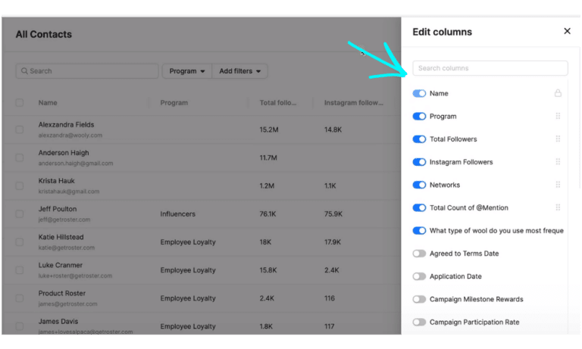Click drag handle next to Total Followers
This screenshot has width=582, height=349.
[558, 139]
